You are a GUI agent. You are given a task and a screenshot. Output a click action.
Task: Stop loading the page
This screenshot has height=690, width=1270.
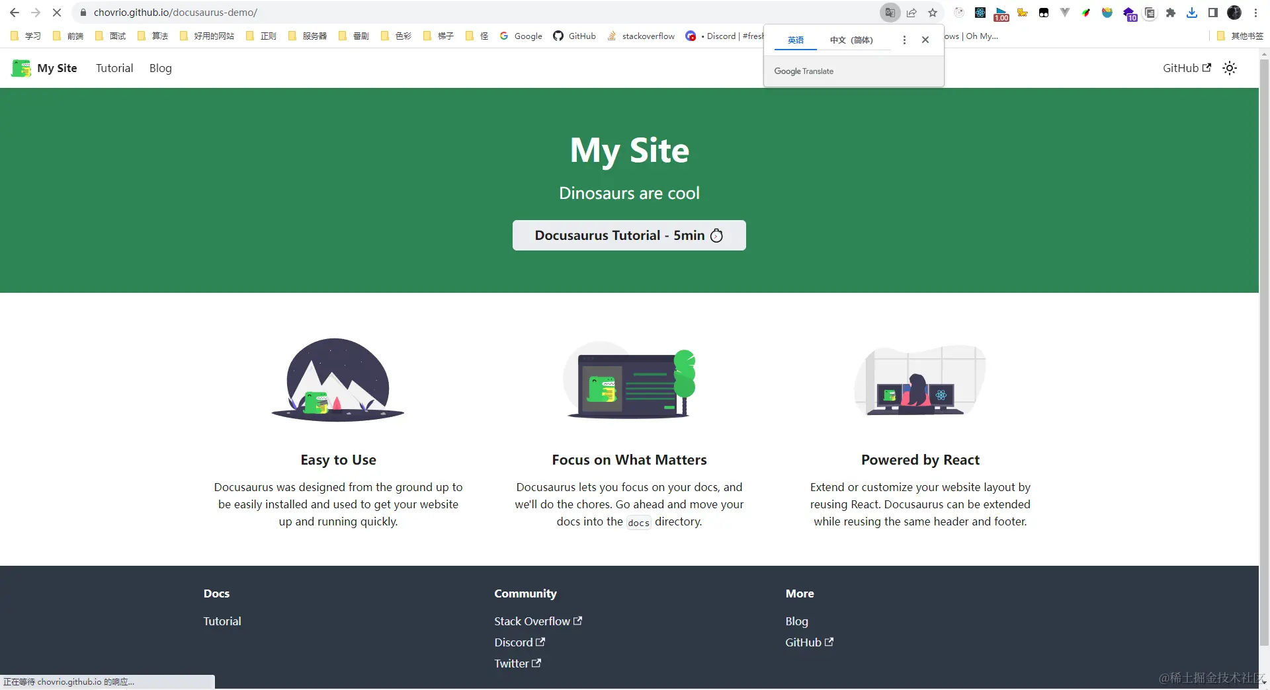click(57, 13)
